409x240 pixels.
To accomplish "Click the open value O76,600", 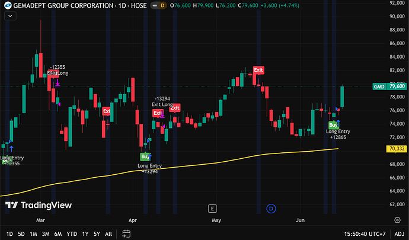I will click(x=181, y=5).
